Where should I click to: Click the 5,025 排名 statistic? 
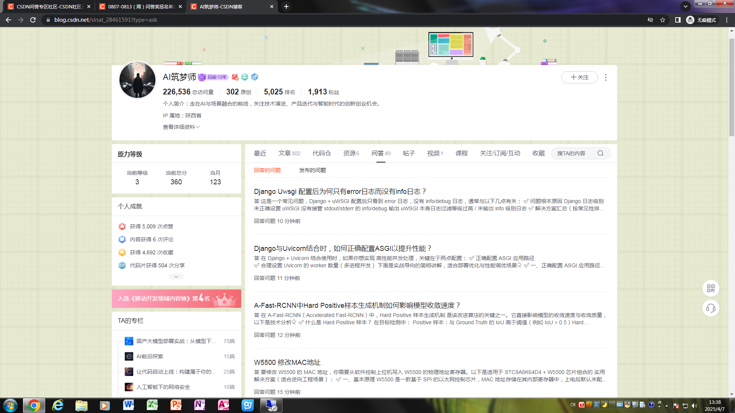[279, 92]
